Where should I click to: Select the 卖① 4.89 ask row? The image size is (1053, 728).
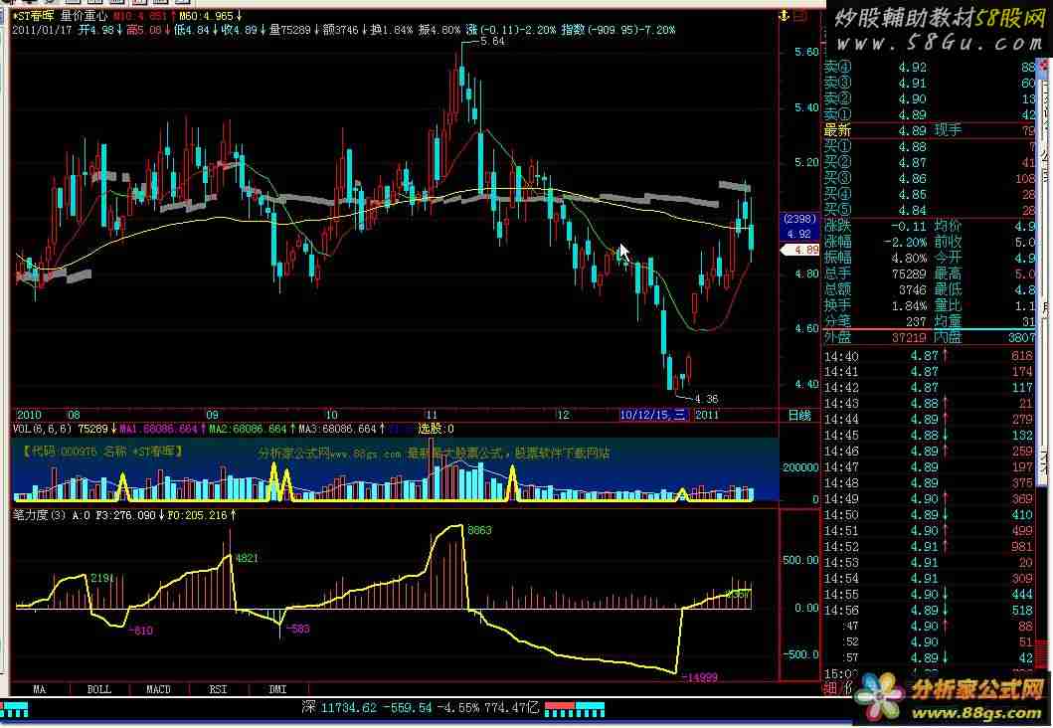pos(930,114)
